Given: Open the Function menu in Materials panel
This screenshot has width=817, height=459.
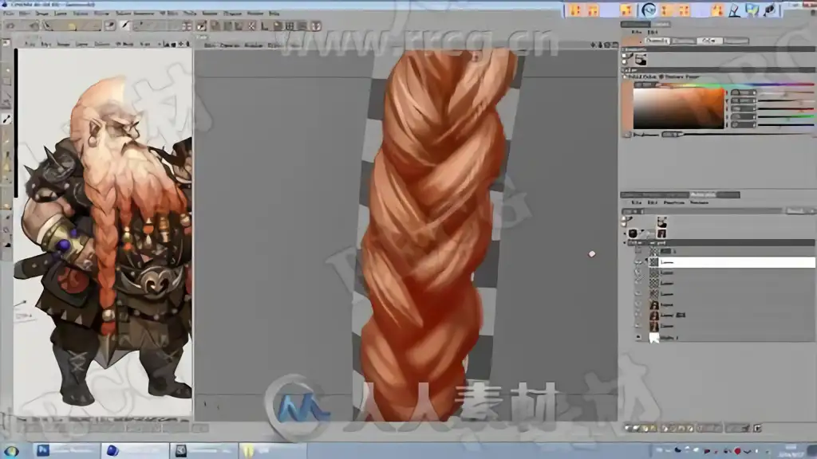Looking at the screenshot, I should pyautogui.click(x=673, y=202).
